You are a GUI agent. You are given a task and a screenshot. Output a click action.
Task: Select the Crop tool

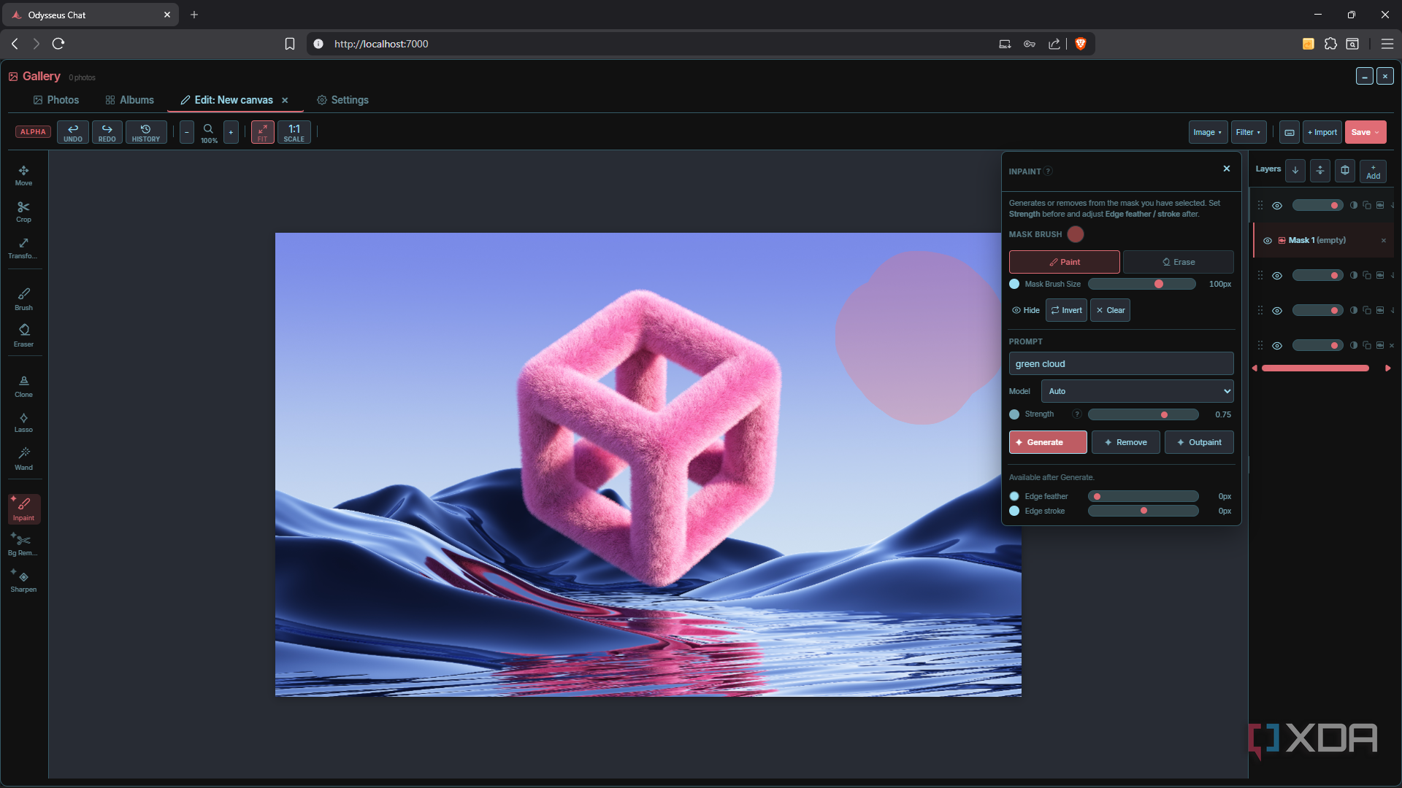pos(23,212)
